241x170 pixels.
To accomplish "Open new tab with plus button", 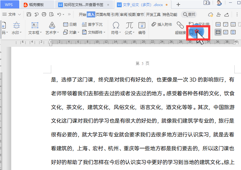I will (x=178, y=5).
